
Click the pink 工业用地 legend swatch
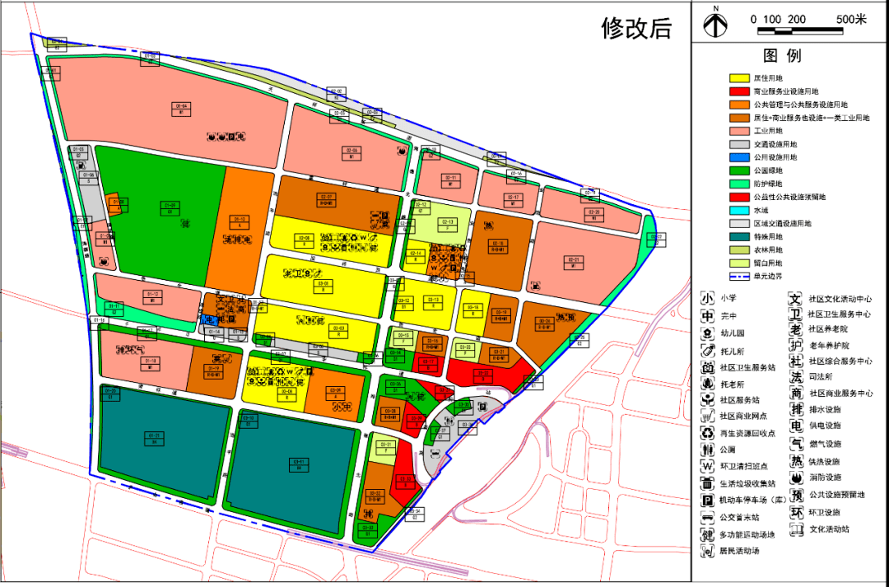(x=739, y=131)
